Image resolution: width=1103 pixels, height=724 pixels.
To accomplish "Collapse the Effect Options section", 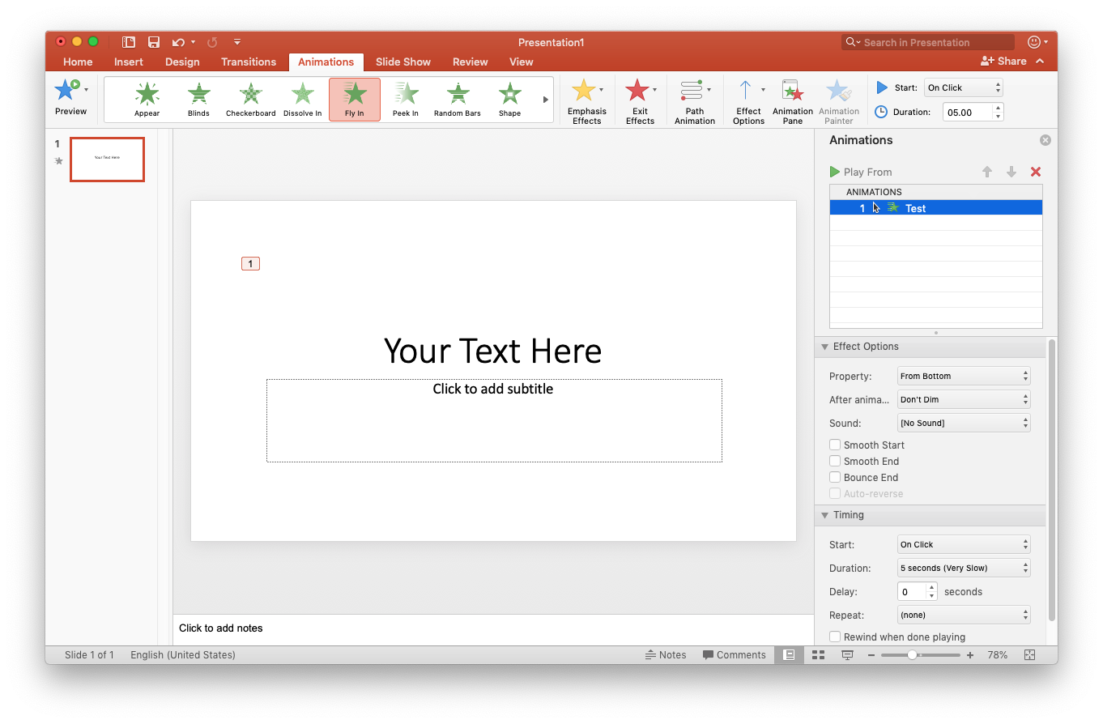I will [x=824, y=347].
